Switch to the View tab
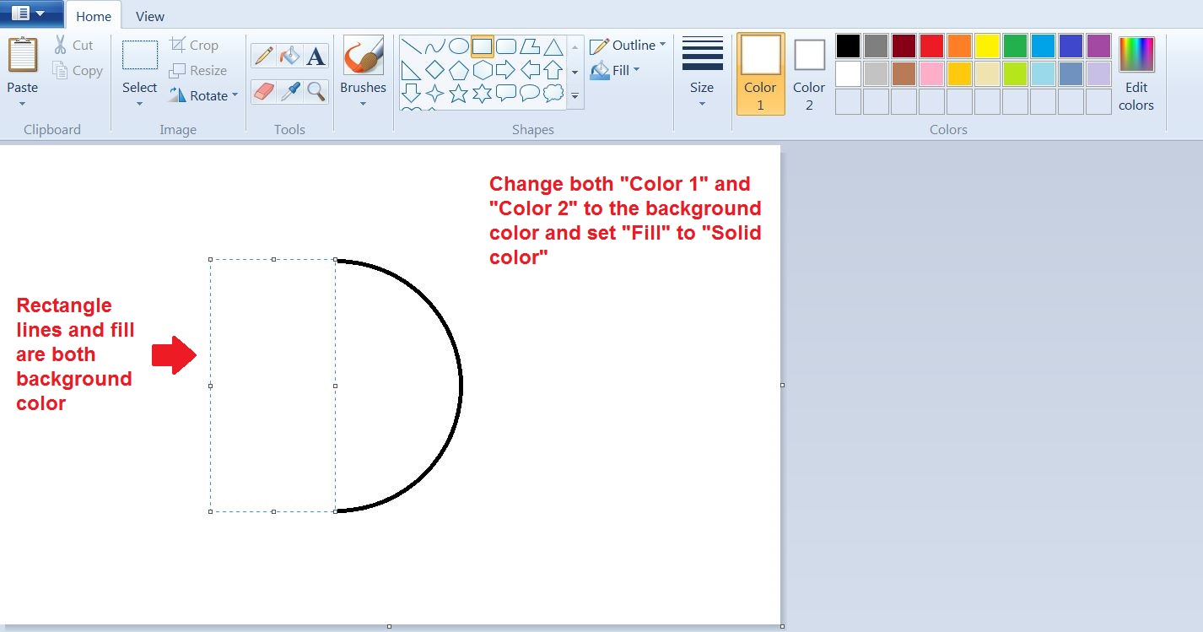This screenshot has height=632, width=1203. pyautogui.click(x=150, y=16)
